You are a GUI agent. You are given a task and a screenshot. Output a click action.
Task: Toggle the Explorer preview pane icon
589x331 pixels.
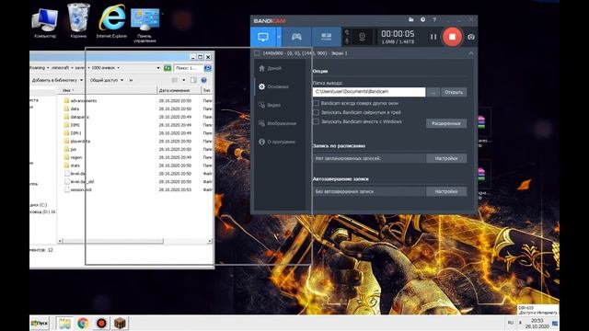tap(193, 80)
